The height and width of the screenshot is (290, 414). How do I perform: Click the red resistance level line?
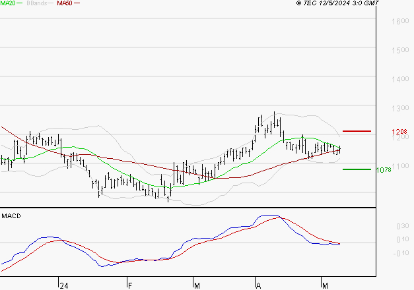[357, 131]
